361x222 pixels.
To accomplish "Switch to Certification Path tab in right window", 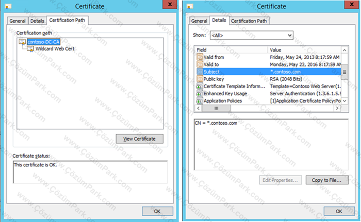I will pos(249,21).
